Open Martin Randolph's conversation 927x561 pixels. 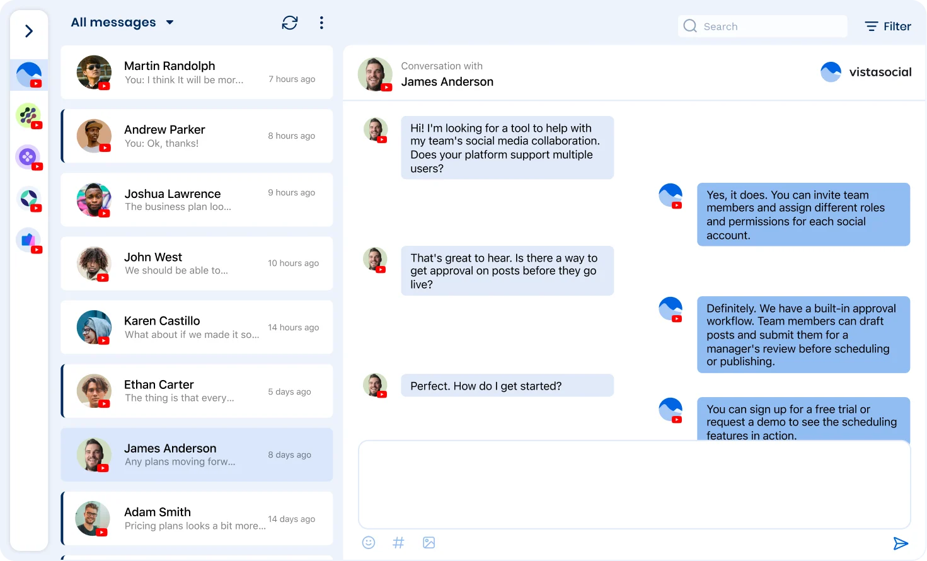(197, 72)
